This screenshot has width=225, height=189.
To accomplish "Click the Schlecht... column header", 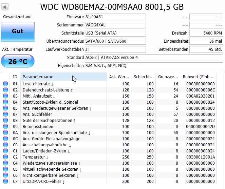I will [x=143, y=77].
